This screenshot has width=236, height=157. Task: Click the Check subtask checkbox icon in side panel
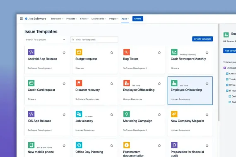pyautogui.click(x=227, y=74)
